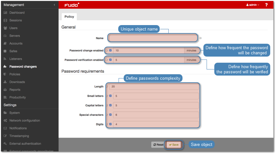Collapse the Management sidebar with chevron
This screenshot has width=276, height=154.
click(x=54, y=5)
